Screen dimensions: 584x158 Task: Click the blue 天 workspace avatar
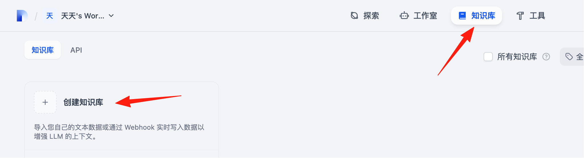pyautogui.click(x=50, y=16)
